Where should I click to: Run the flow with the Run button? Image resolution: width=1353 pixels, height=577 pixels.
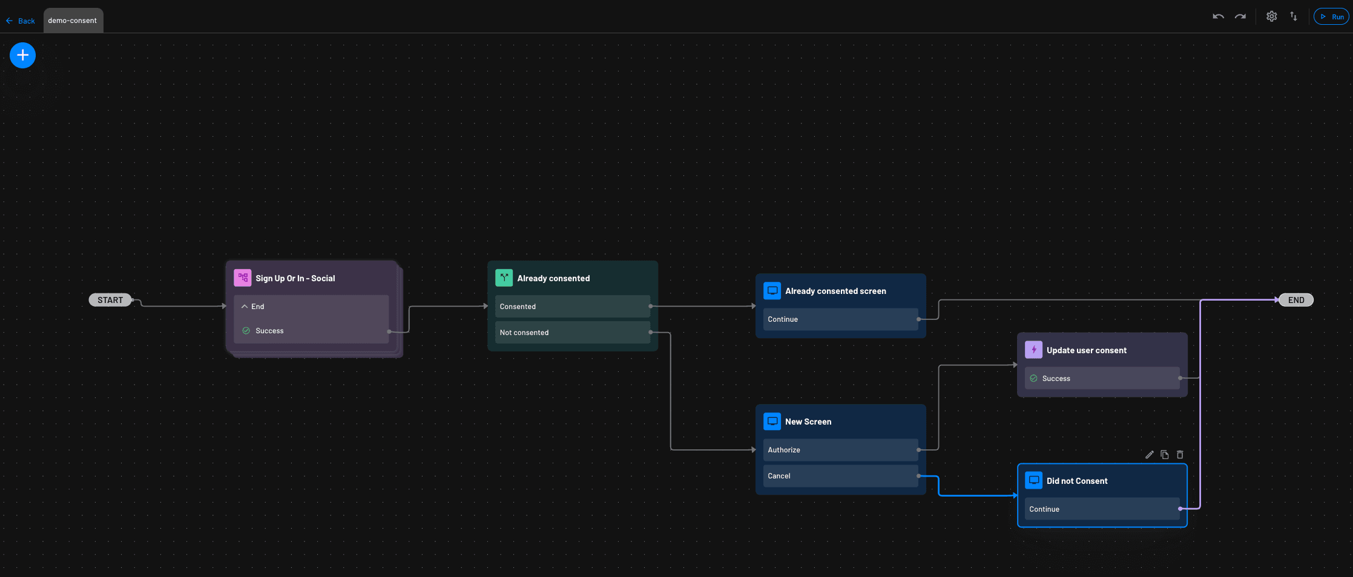point(1331,16)
